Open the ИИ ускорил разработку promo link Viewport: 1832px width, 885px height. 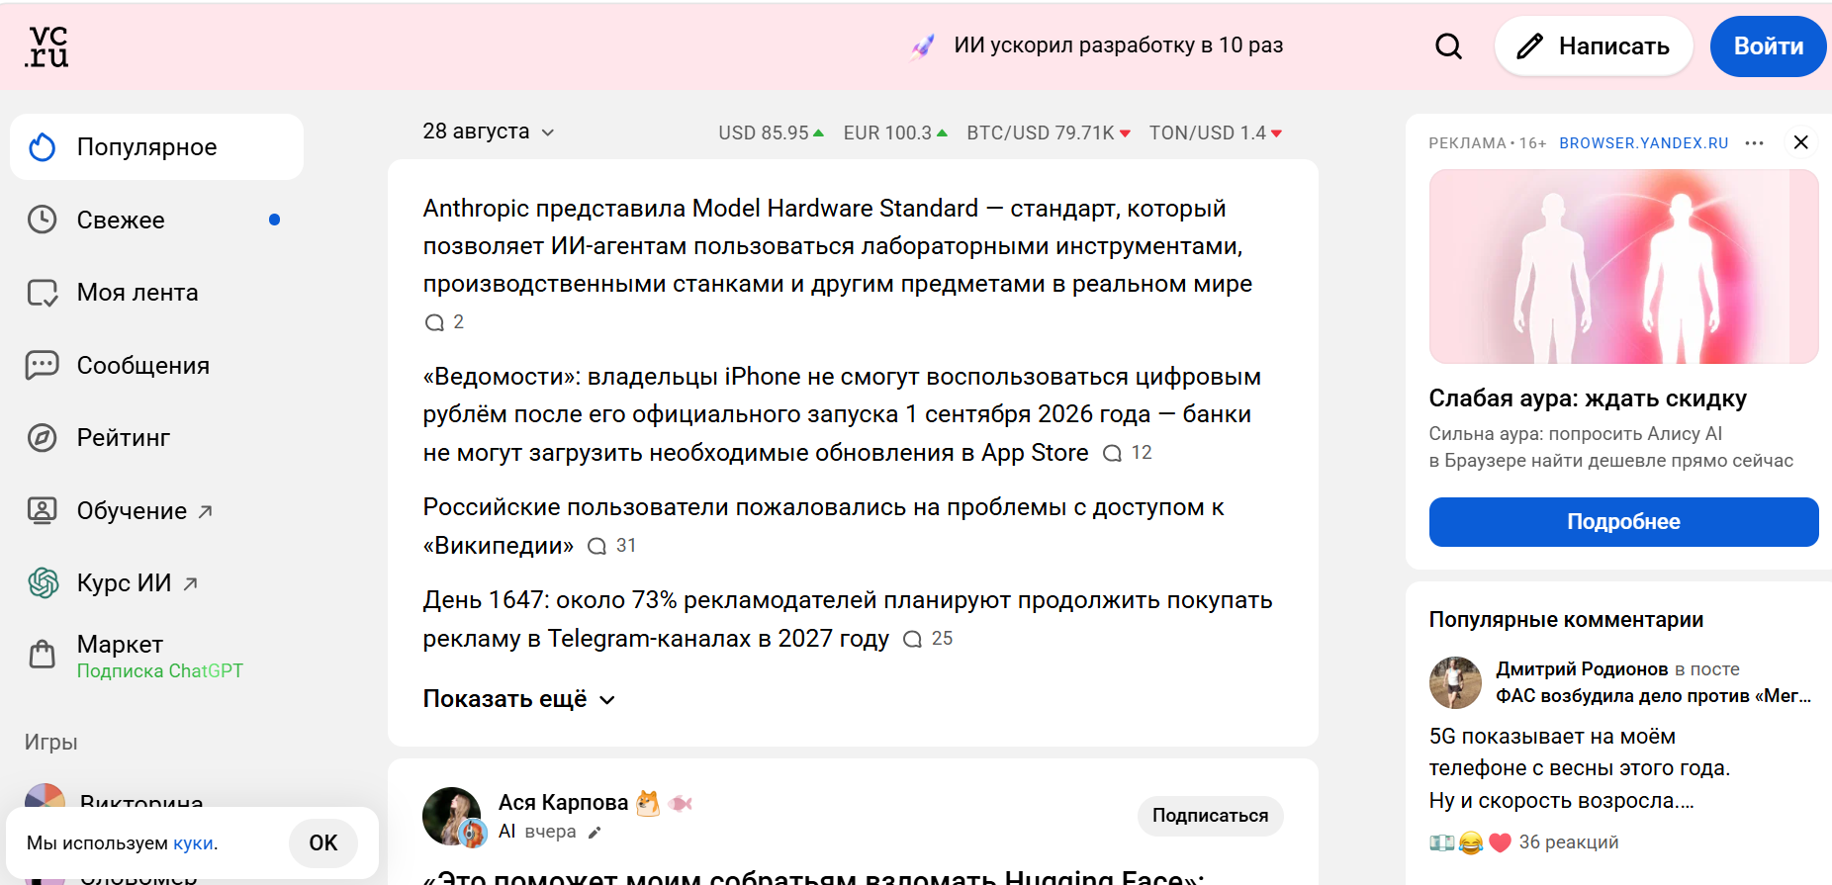[1118, 45]
